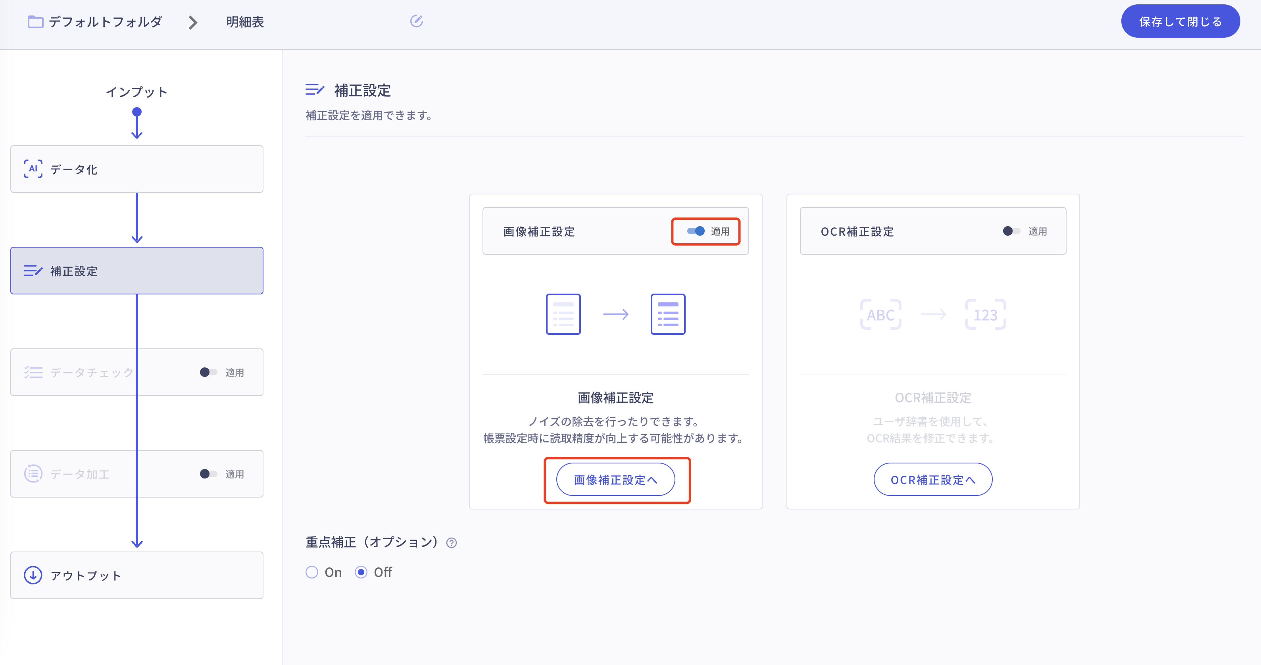Click 補正設定 icon in sidebar step
This screenshot has width=1261, height=665.
33,271
